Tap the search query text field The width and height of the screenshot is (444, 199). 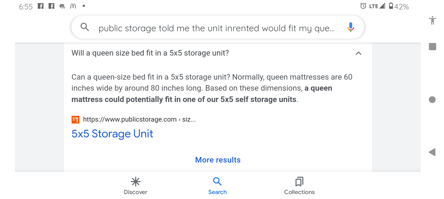(x=216, y=27)
